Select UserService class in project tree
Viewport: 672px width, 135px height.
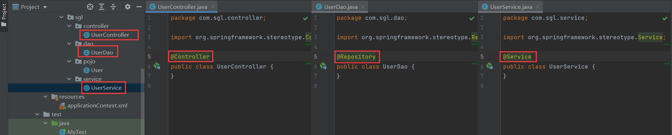pyautogui.click(x=103, y=88)
